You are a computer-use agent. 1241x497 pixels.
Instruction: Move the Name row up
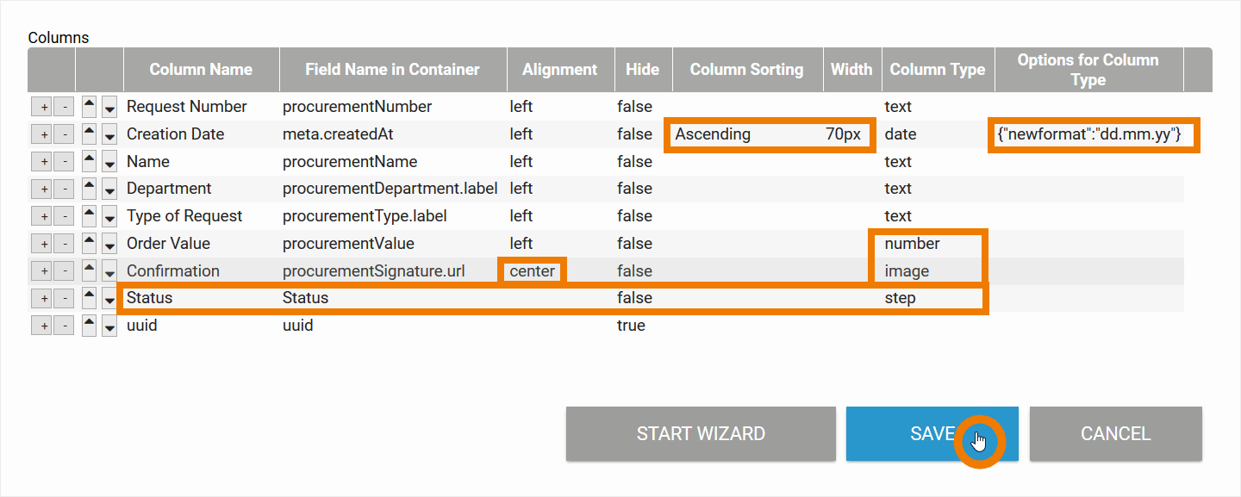coord(87,161)
